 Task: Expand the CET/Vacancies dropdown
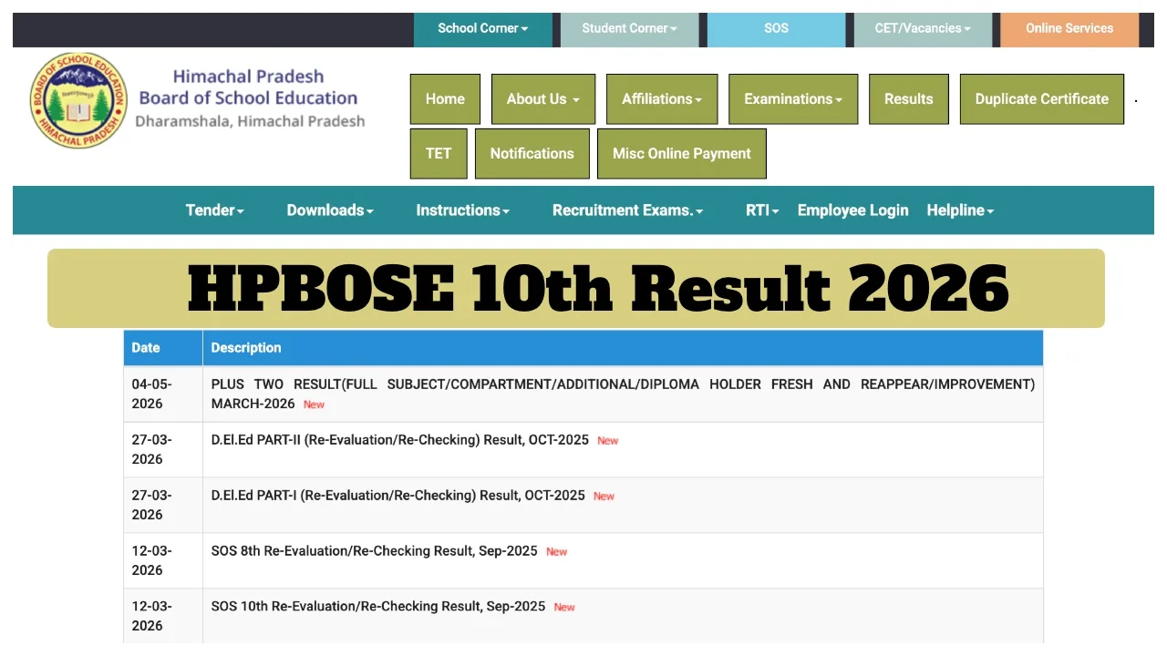point(923,28)
